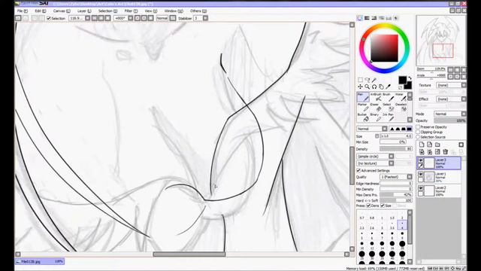Viewport: 481px width, 271px height.
Task: Open the Window menu
Action: click(x=174, y=11)
